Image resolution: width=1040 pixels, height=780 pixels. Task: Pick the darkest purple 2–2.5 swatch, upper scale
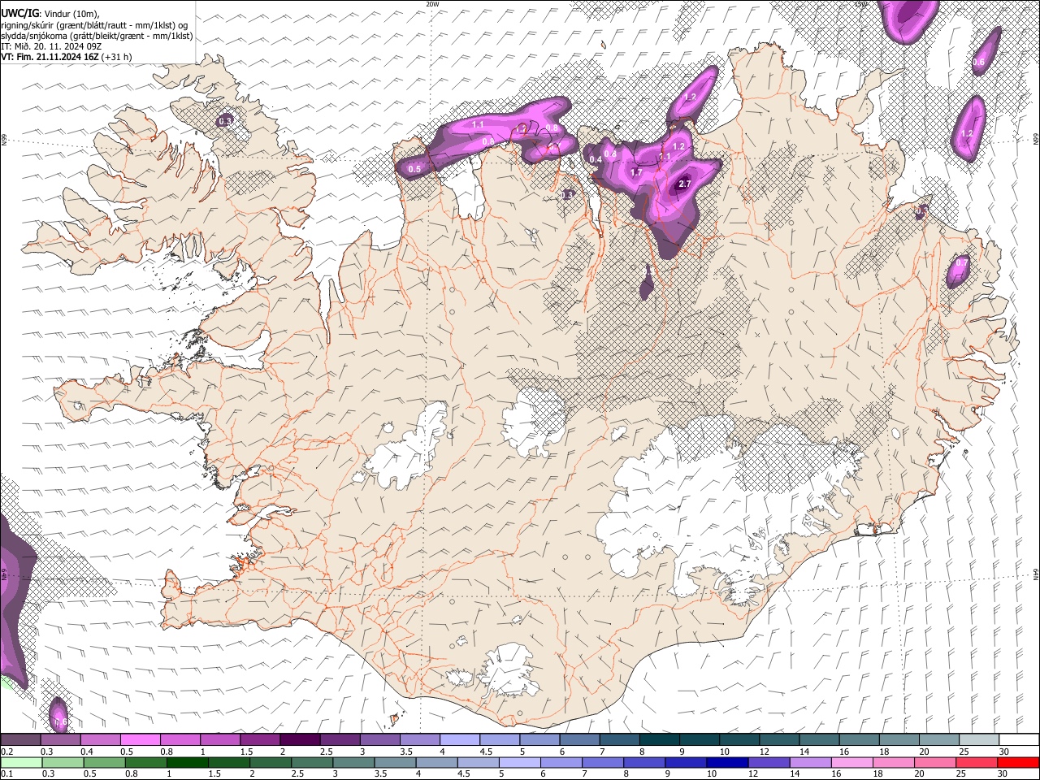[300, 739]
